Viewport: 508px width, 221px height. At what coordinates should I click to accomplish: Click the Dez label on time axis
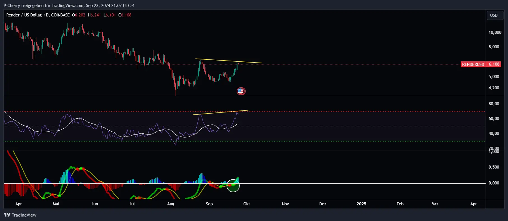click(x=323, y=204)
